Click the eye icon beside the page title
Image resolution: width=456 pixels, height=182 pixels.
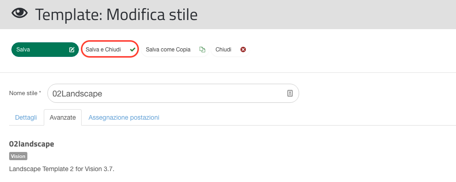point(20,13)
